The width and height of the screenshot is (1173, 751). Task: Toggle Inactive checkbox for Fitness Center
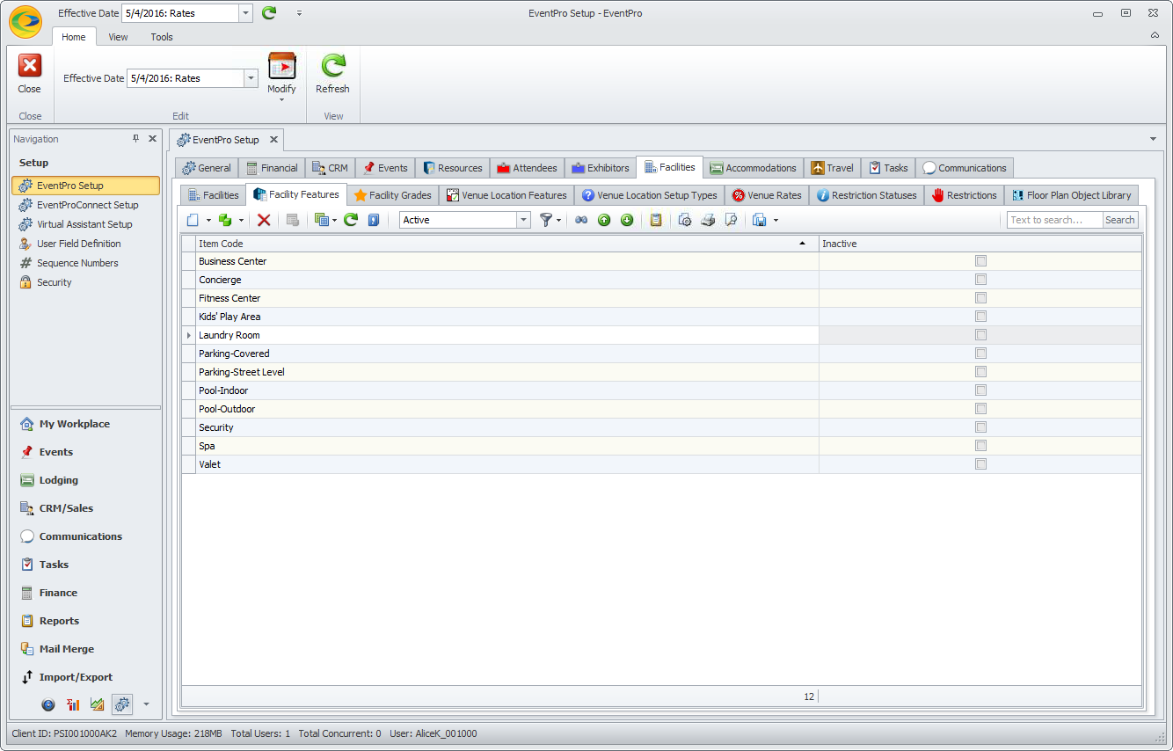(x=980, y=298)
